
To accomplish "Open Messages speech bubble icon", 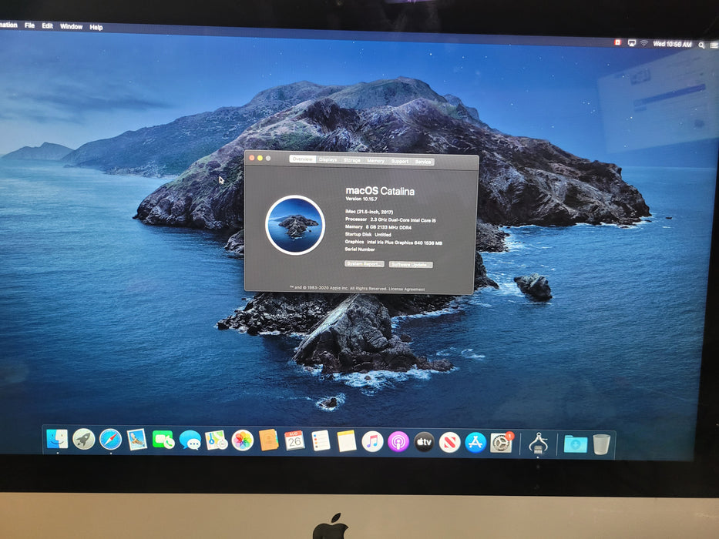I will coord(190,440).
